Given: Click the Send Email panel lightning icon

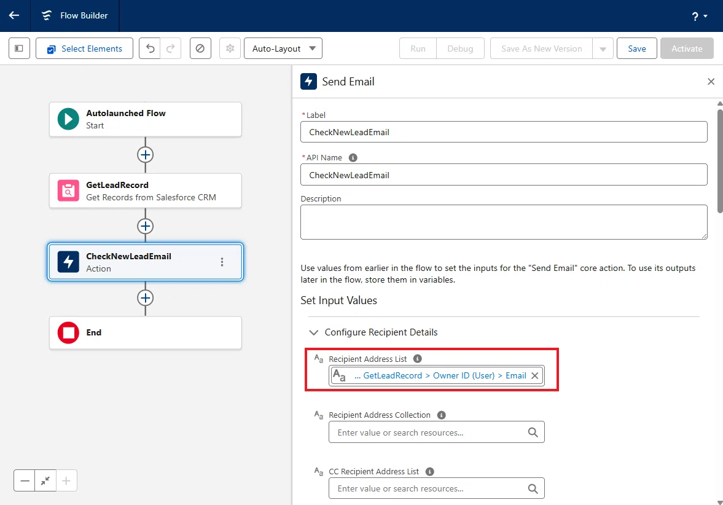Looking at the screenshot, I should coord(308,81).
